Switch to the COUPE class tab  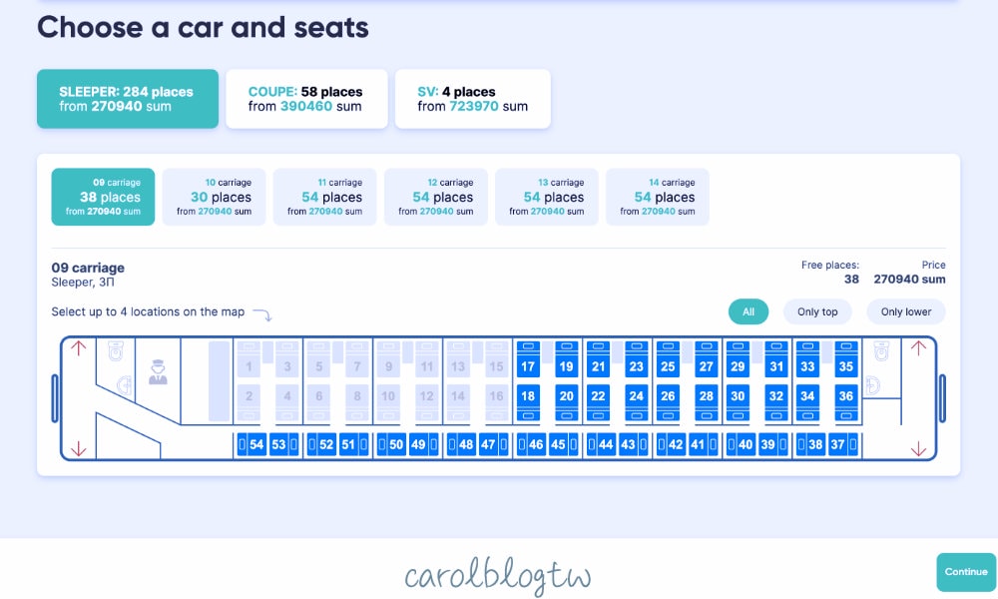click(306, 99)
